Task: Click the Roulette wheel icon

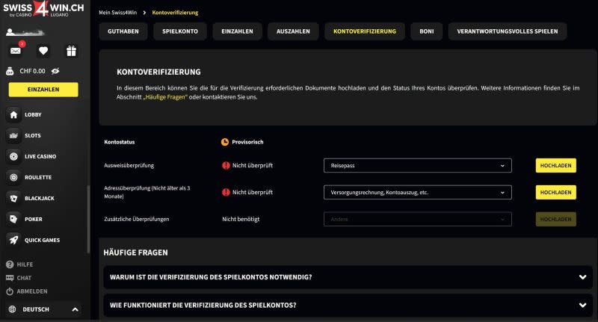Action: pos(13,177)
